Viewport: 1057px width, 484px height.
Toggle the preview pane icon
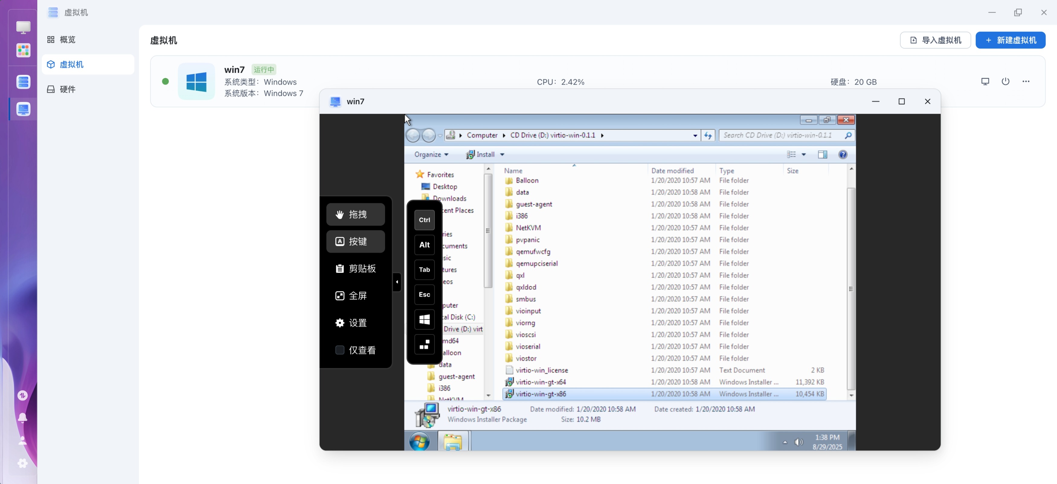coord(822,154)
